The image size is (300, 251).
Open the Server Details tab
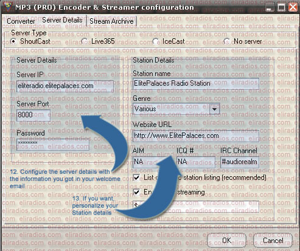(x=62, y=20)
